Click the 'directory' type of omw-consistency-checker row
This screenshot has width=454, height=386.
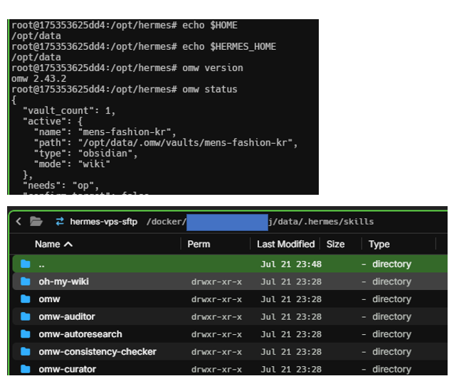click(x=392, y=352)
